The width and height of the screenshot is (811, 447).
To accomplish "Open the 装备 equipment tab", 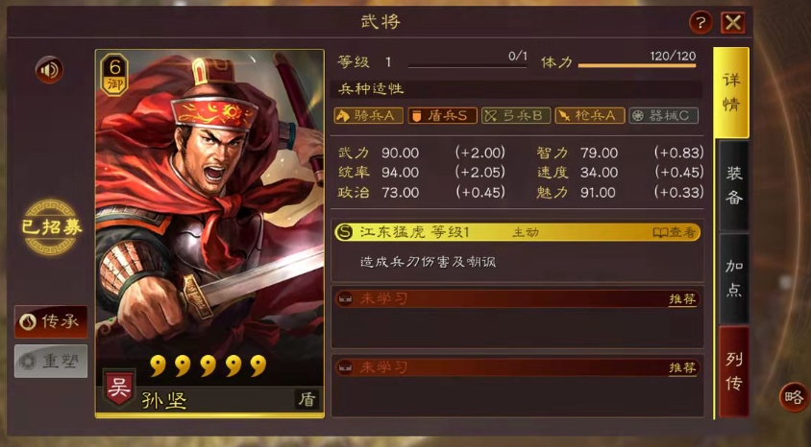I will [x=733, y=185].
